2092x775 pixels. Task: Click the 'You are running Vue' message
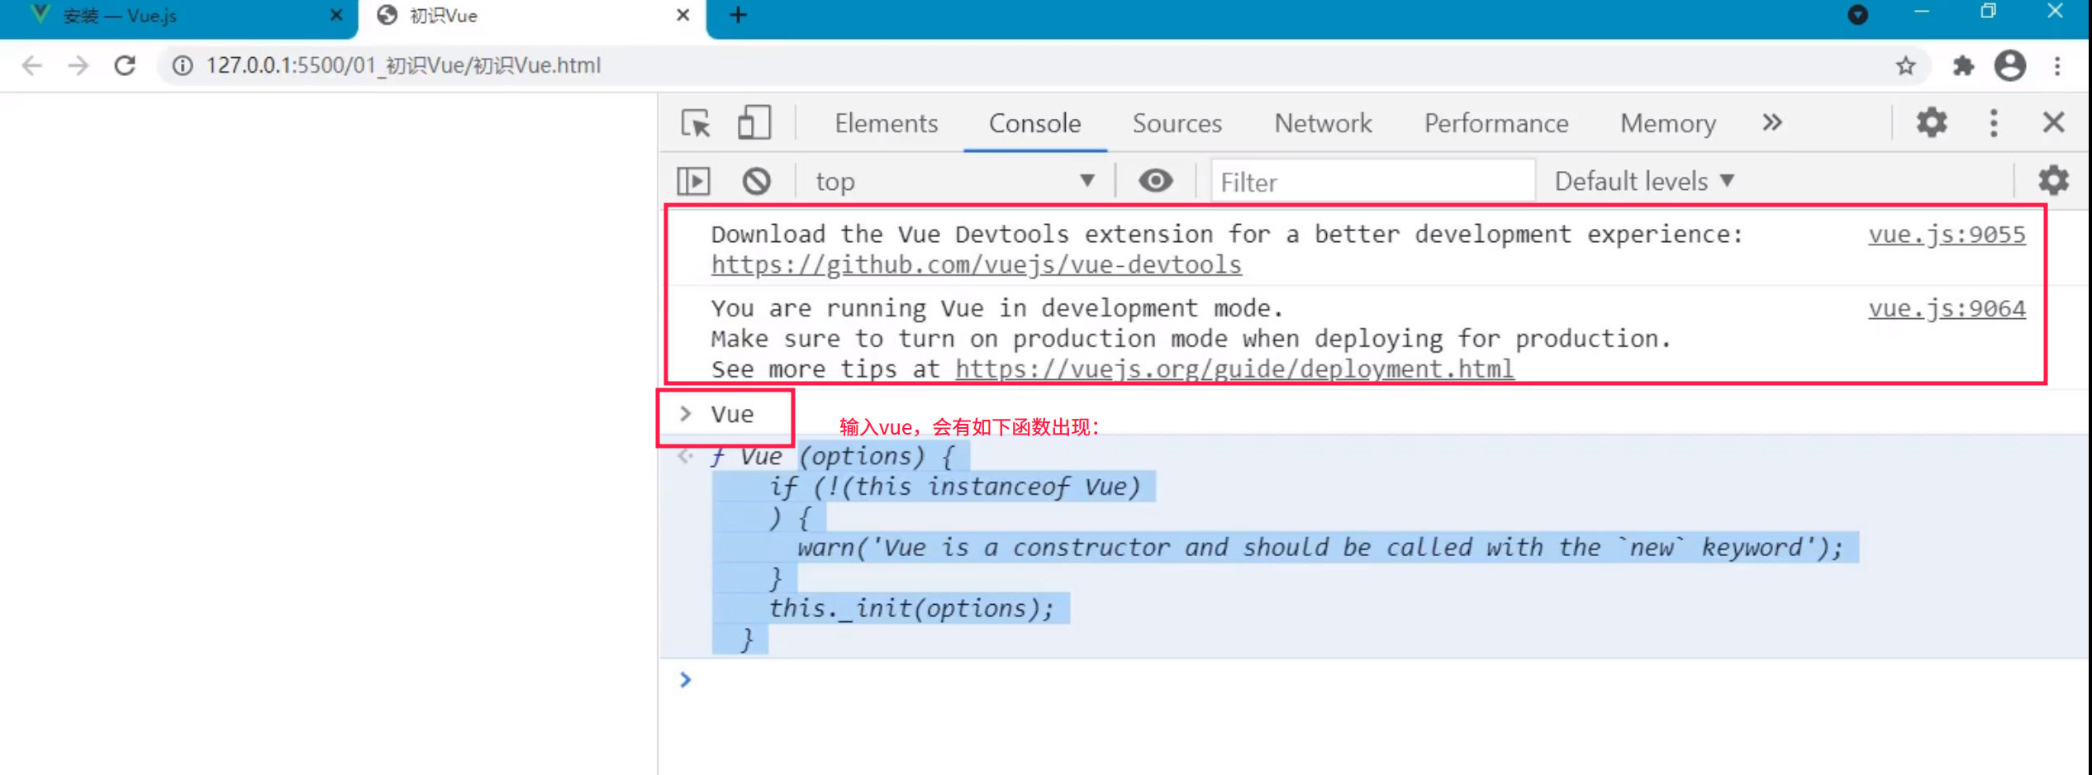coord(996,308)
